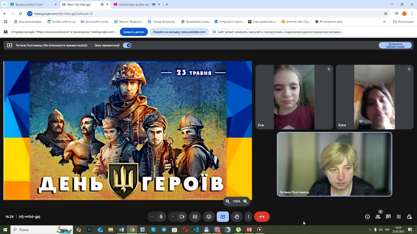Raise hand in the meeting

pos(237,217)
